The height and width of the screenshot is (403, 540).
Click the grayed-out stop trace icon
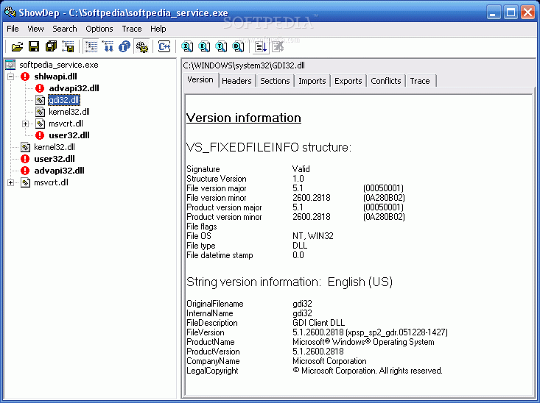pyautogui.click(x=278, y=46)
